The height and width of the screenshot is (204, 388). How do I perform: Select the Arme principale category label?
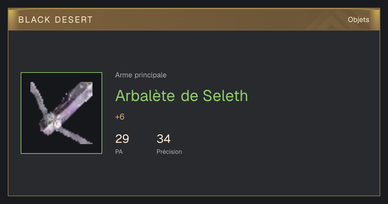pos(141,75)
